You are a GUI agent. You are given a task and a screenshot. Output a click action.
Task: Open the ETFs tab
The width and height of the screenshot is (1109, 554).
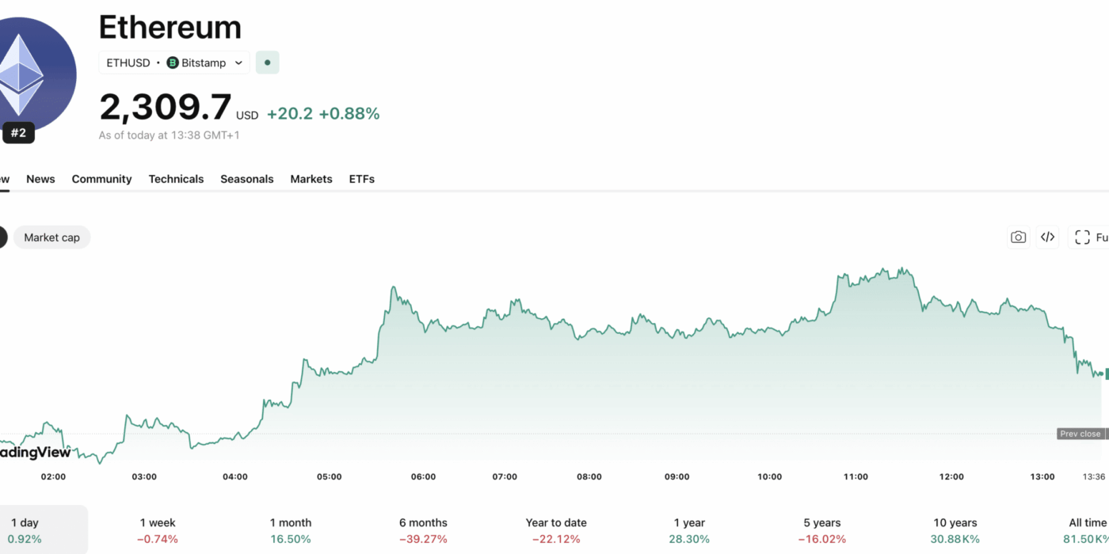pyautogui.click(x=361, y=179)
